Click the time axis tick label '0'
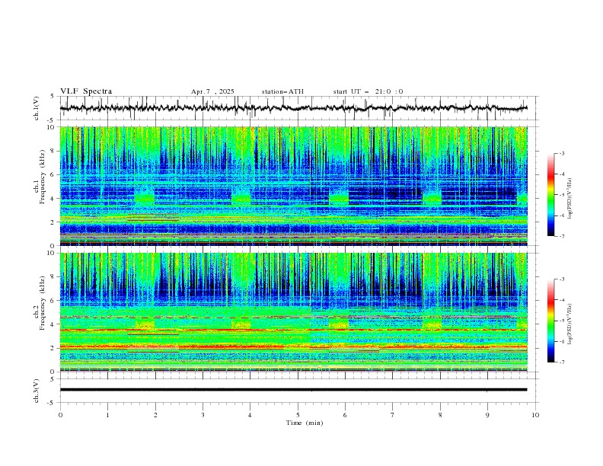The image size is (603, 466). click(60, 415)
